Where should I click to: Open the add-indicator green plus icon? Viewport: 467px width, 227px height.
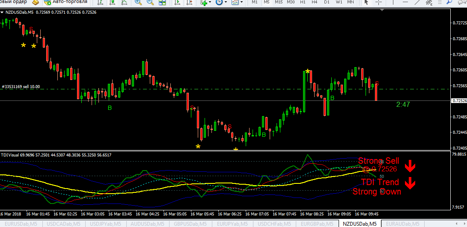point(204,3)
